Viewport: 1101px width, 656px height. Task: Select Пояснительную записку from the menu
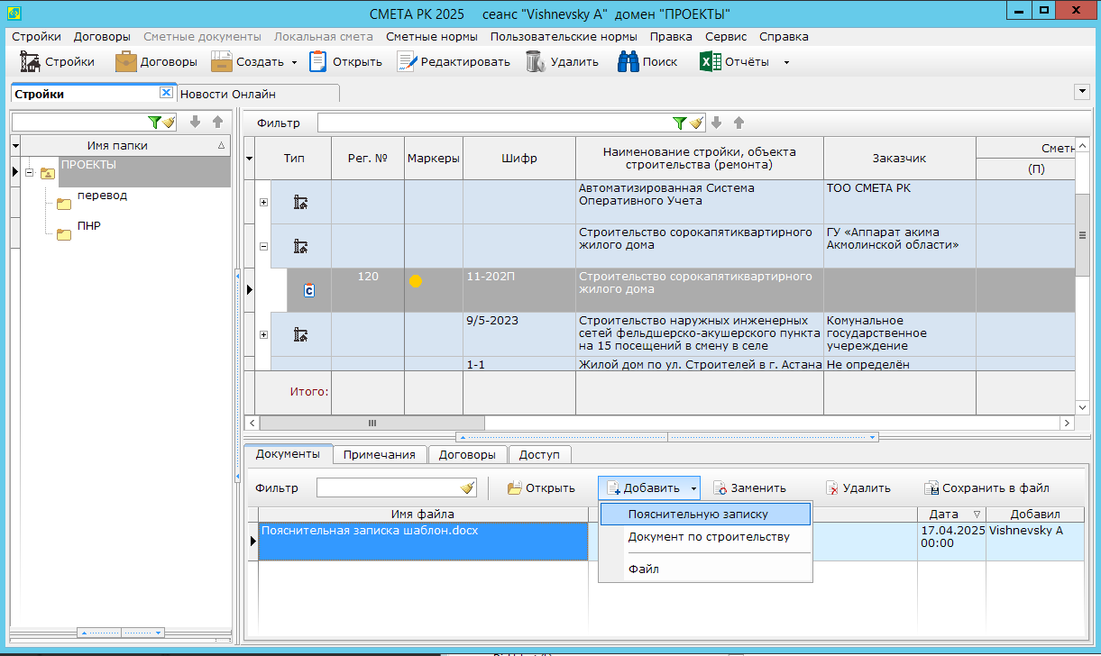[x=698, y=514]
